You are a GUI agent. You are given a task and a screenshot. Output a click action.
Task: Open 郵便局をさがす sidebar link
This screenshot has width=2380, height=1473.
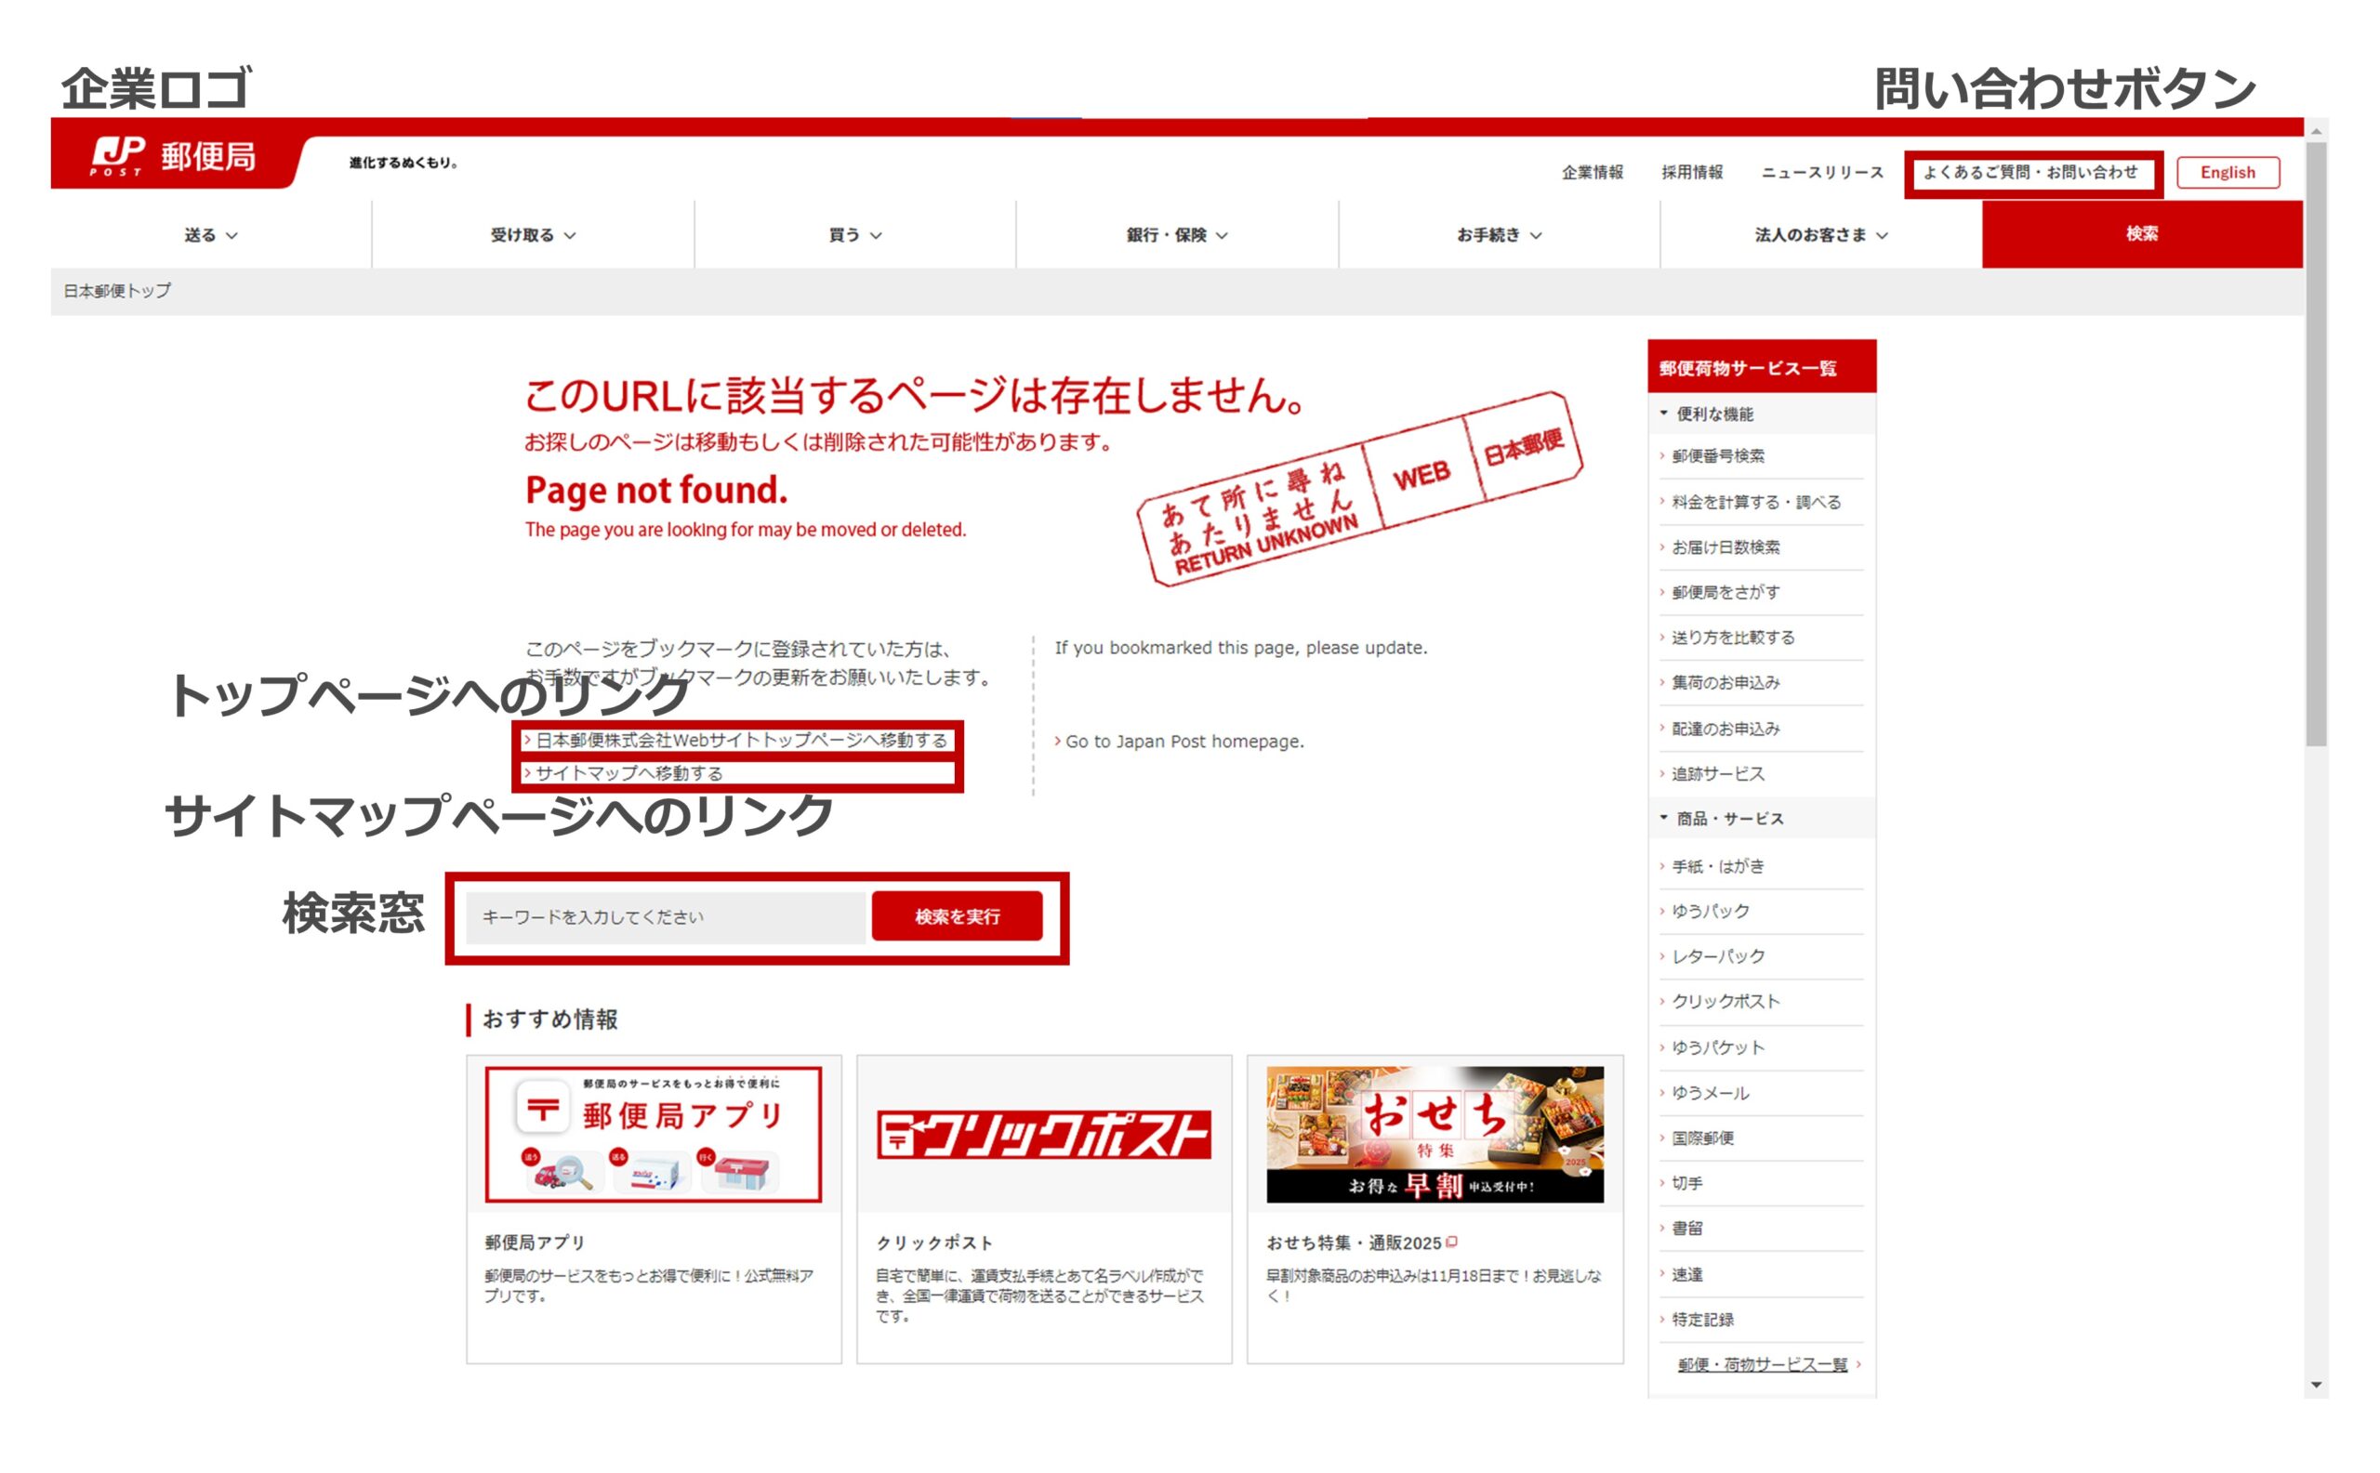[1725, 592]
